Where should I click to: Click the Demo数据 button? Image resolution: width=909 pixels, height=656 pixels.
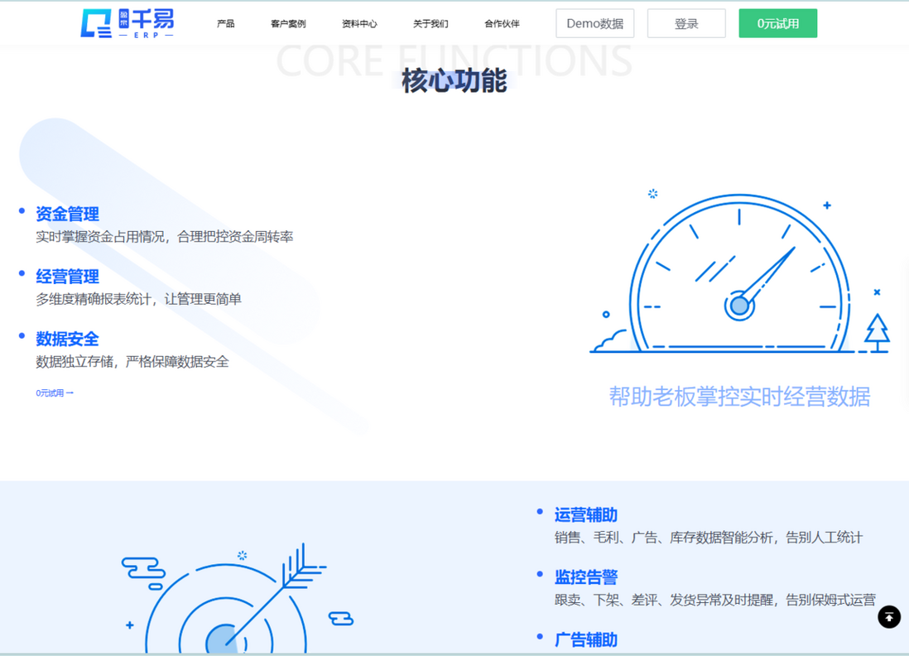click(594, 23)
